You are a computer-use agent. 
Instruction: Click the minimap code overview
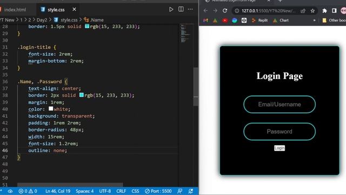(185, 33)
